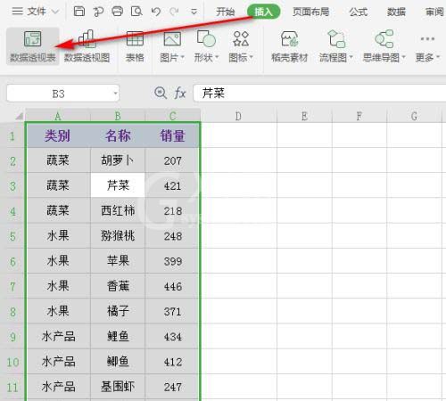This screenshot has height=401, width=446.
Task: Select row 5 header
Action: coord(12,236)
